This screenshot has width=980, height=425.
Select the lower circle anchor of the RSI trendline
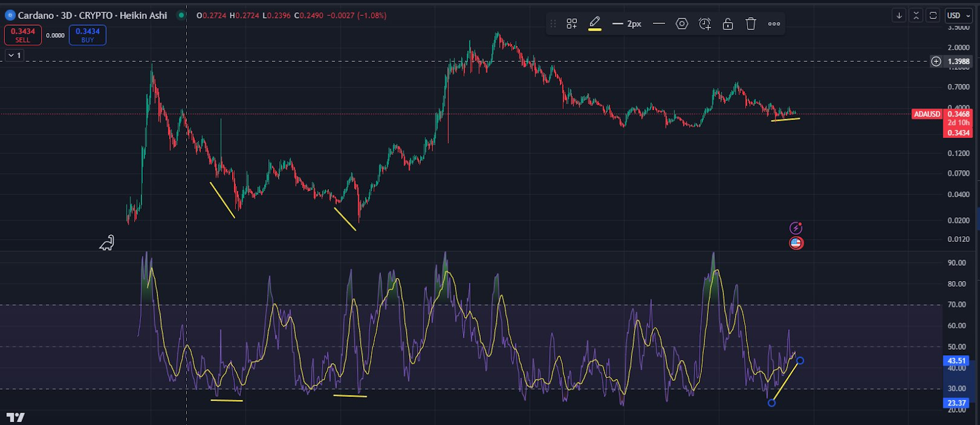click(772, 402)
